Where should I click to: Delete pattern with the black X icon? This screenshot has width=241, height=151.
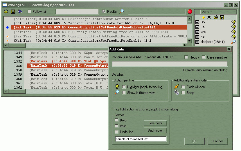point(209,17)
